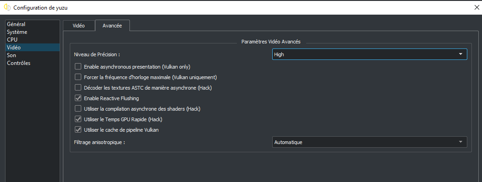This screenshot has width=482, height=182.
Task: Select the Avancée tab
Action: (x=112, y=26)
